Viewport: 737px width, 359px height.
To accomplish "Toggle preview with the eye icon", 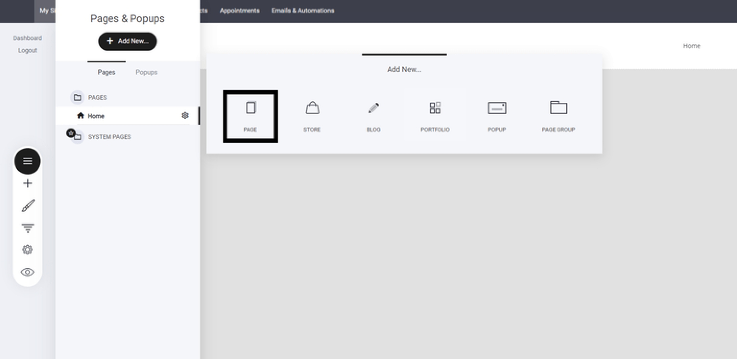I will [27, 272].
